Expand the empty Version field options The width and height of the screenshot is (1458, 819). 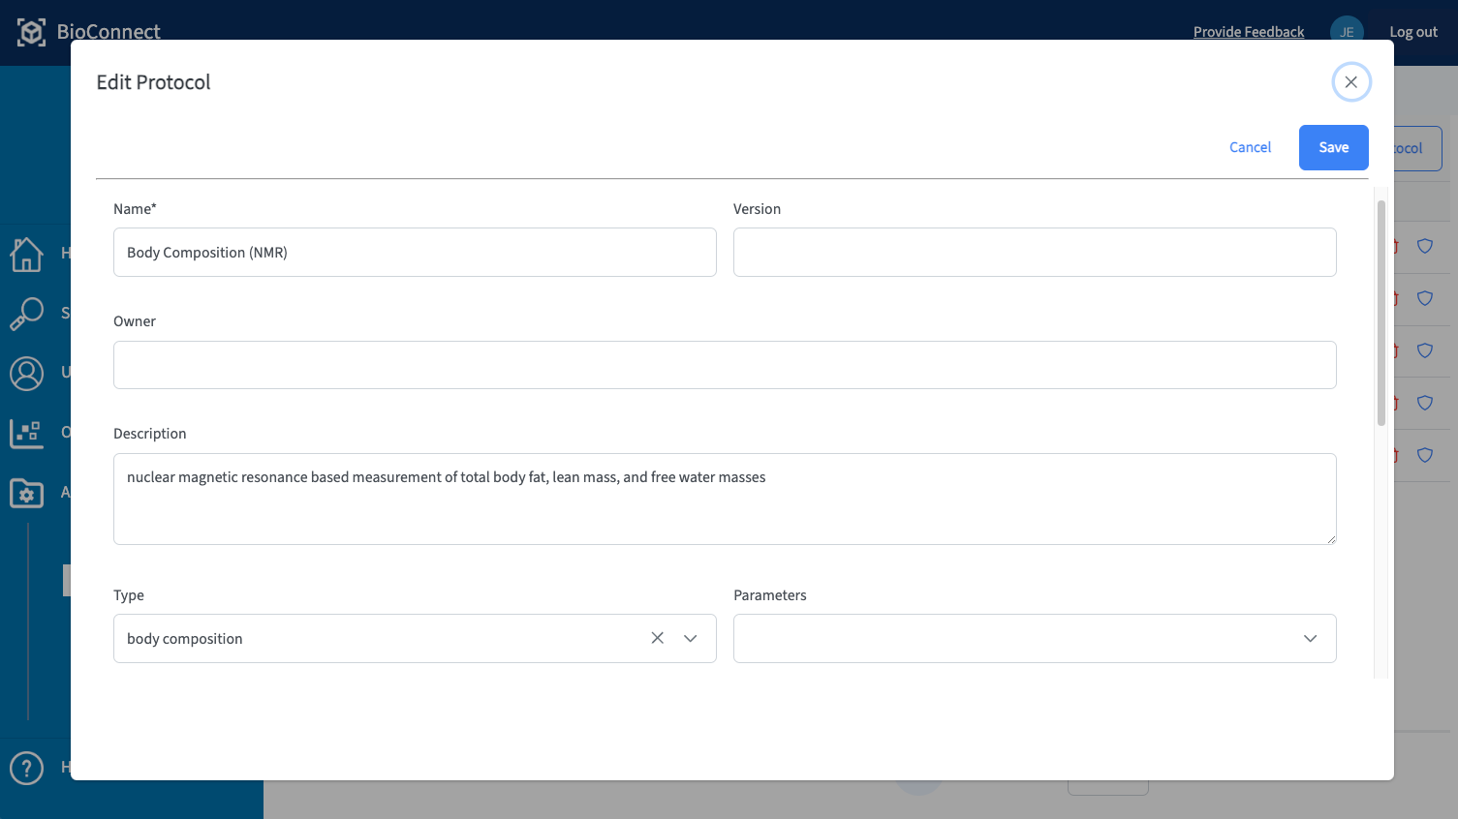coord(1035,252)
